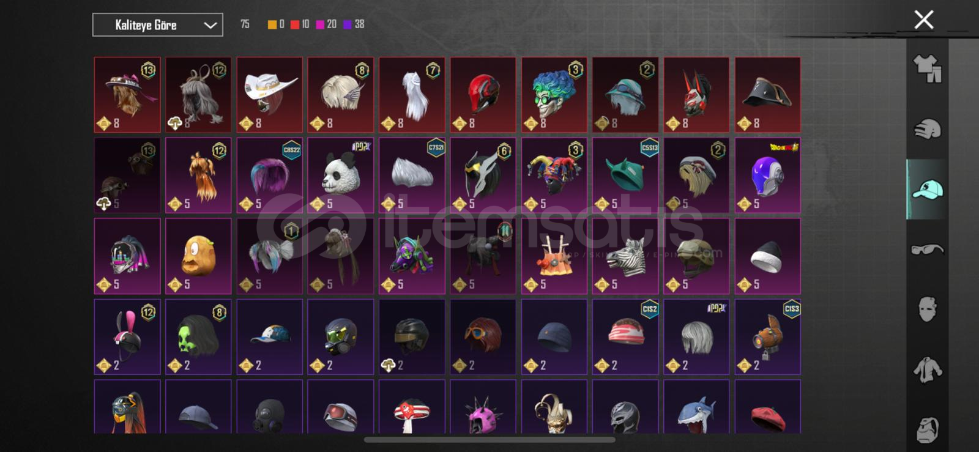Select the helmet category icon in sidebar
This screenshot has height=452, width=979.
(x=927, y=129)
